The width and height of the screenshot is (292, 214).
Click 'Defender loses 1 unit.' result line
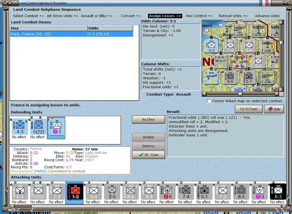(x=189, y=135)
